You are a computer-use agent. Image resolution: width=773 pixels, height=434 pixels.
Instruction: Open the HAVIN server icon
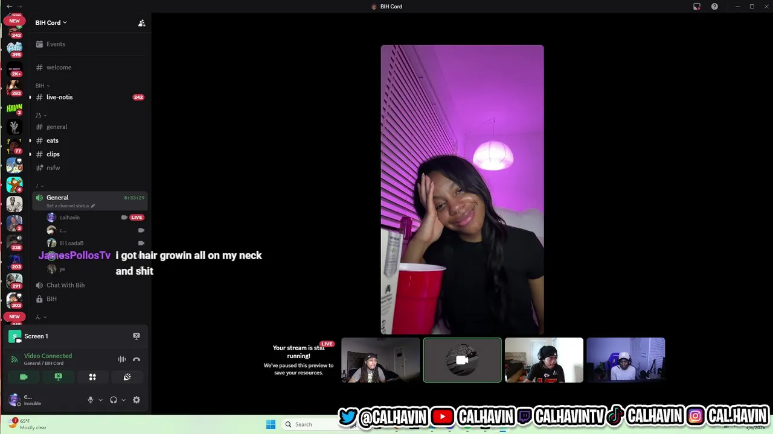pyautogui.click(x=14, y=108)
